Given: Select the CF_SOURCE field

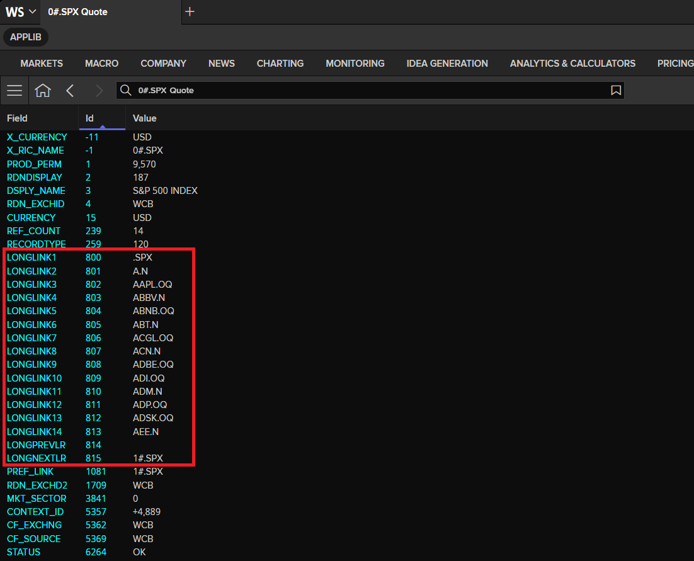Looking at the screenshot, I should click(x=33, y=539).
